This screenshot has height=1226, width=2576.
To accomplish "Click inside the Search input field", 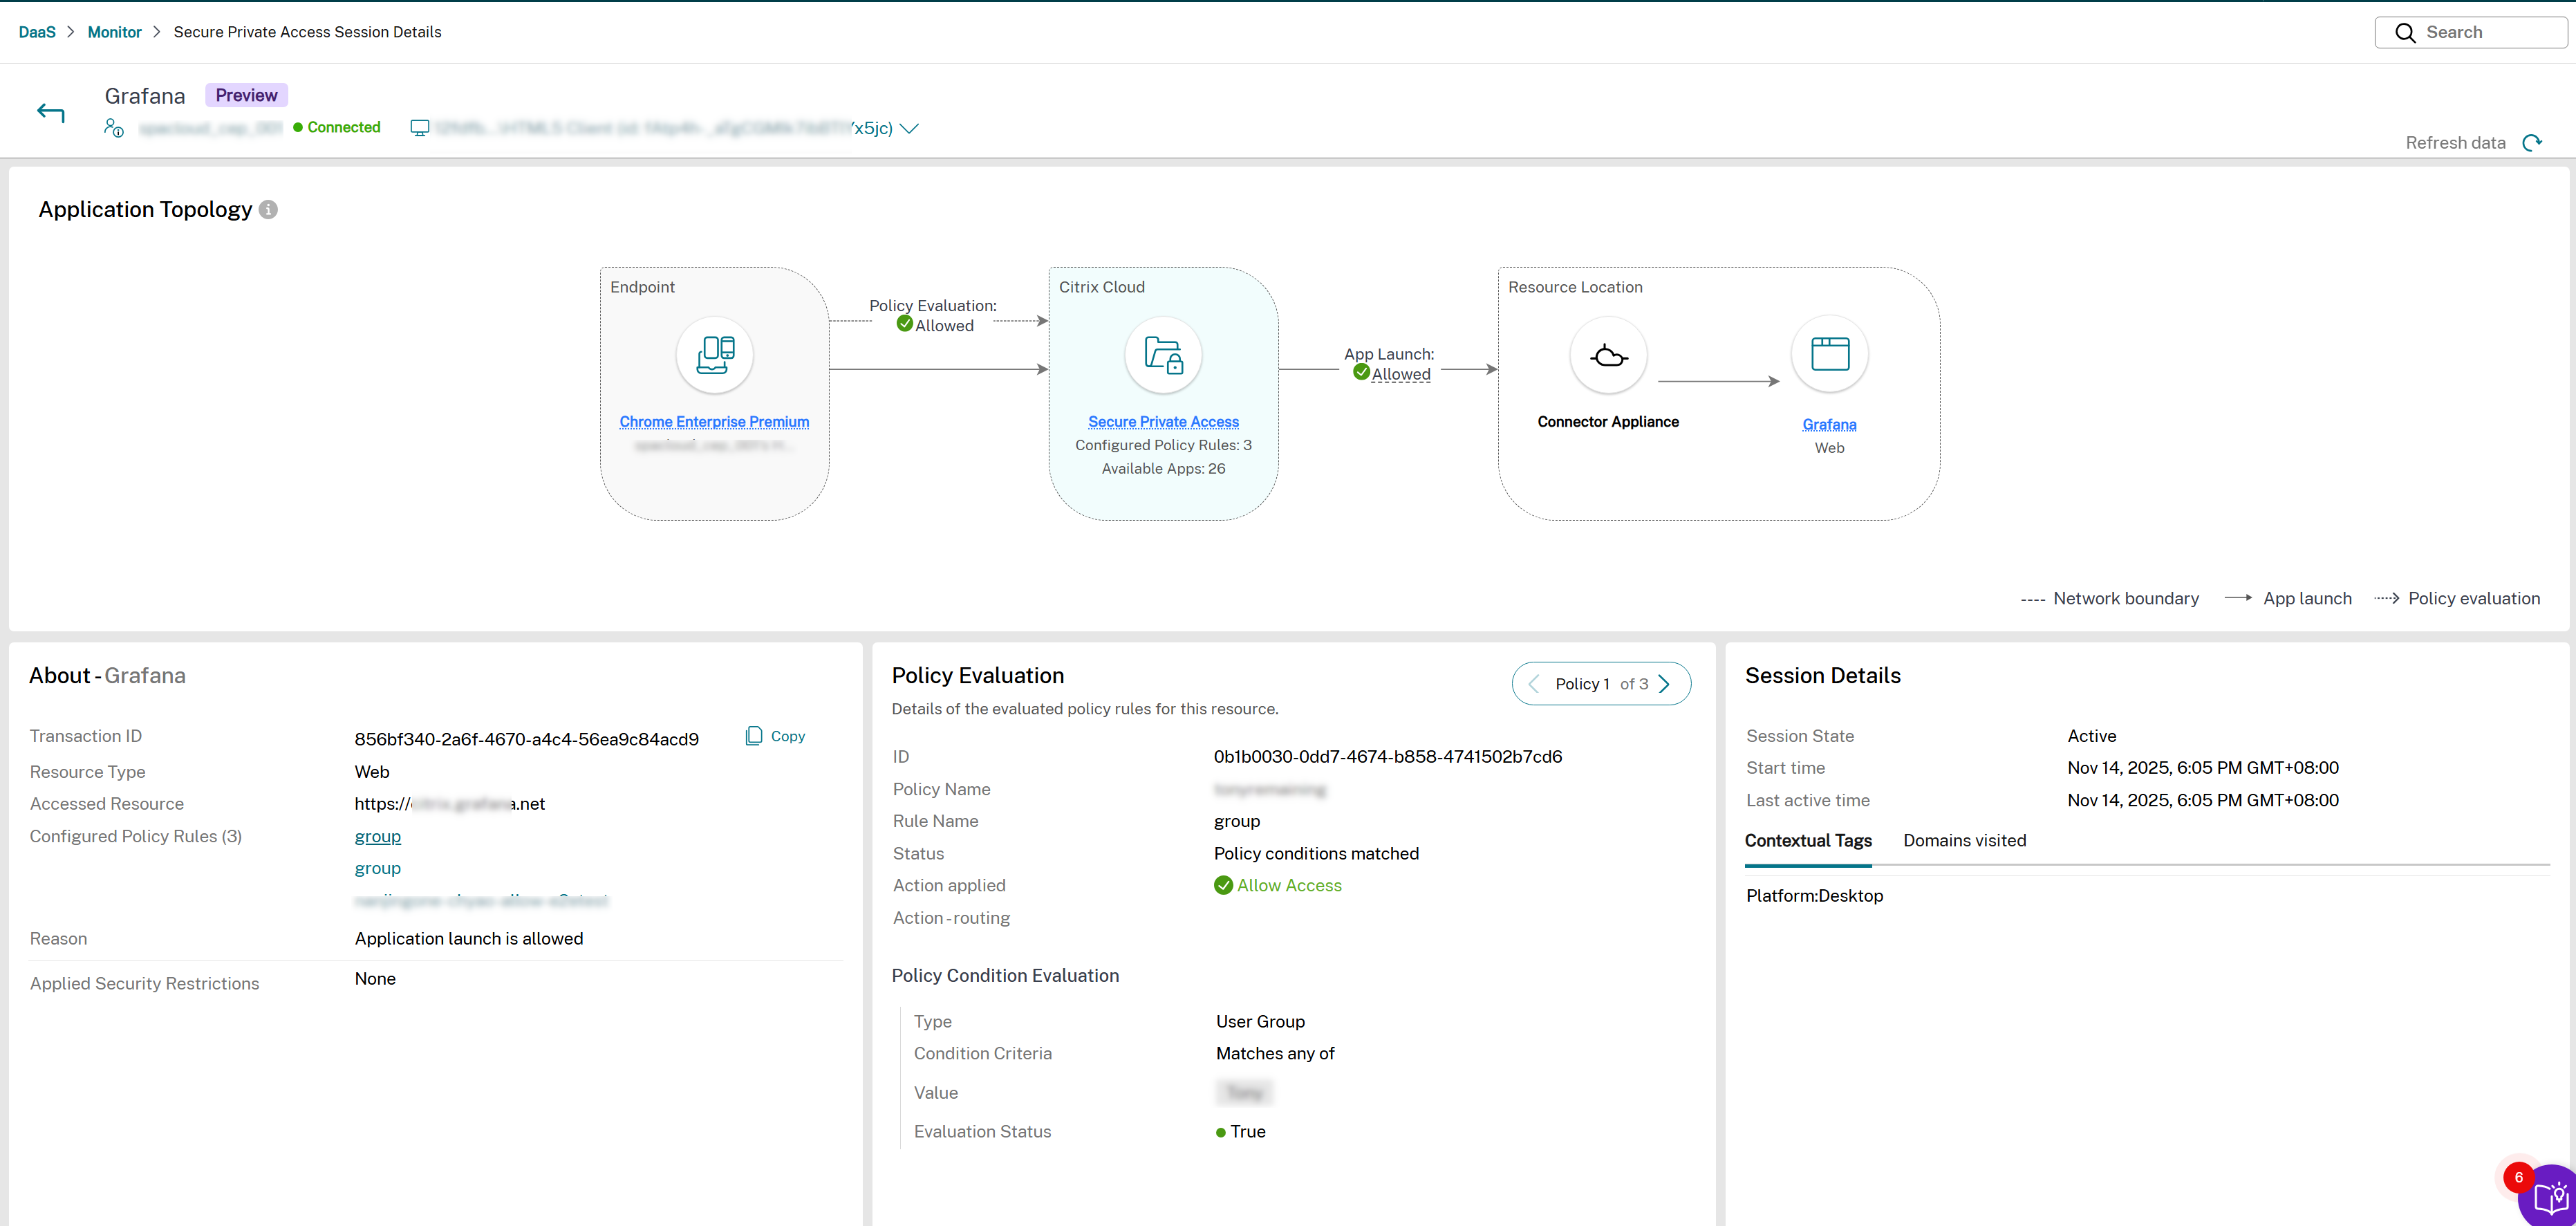I will (x=2470, y=31).
